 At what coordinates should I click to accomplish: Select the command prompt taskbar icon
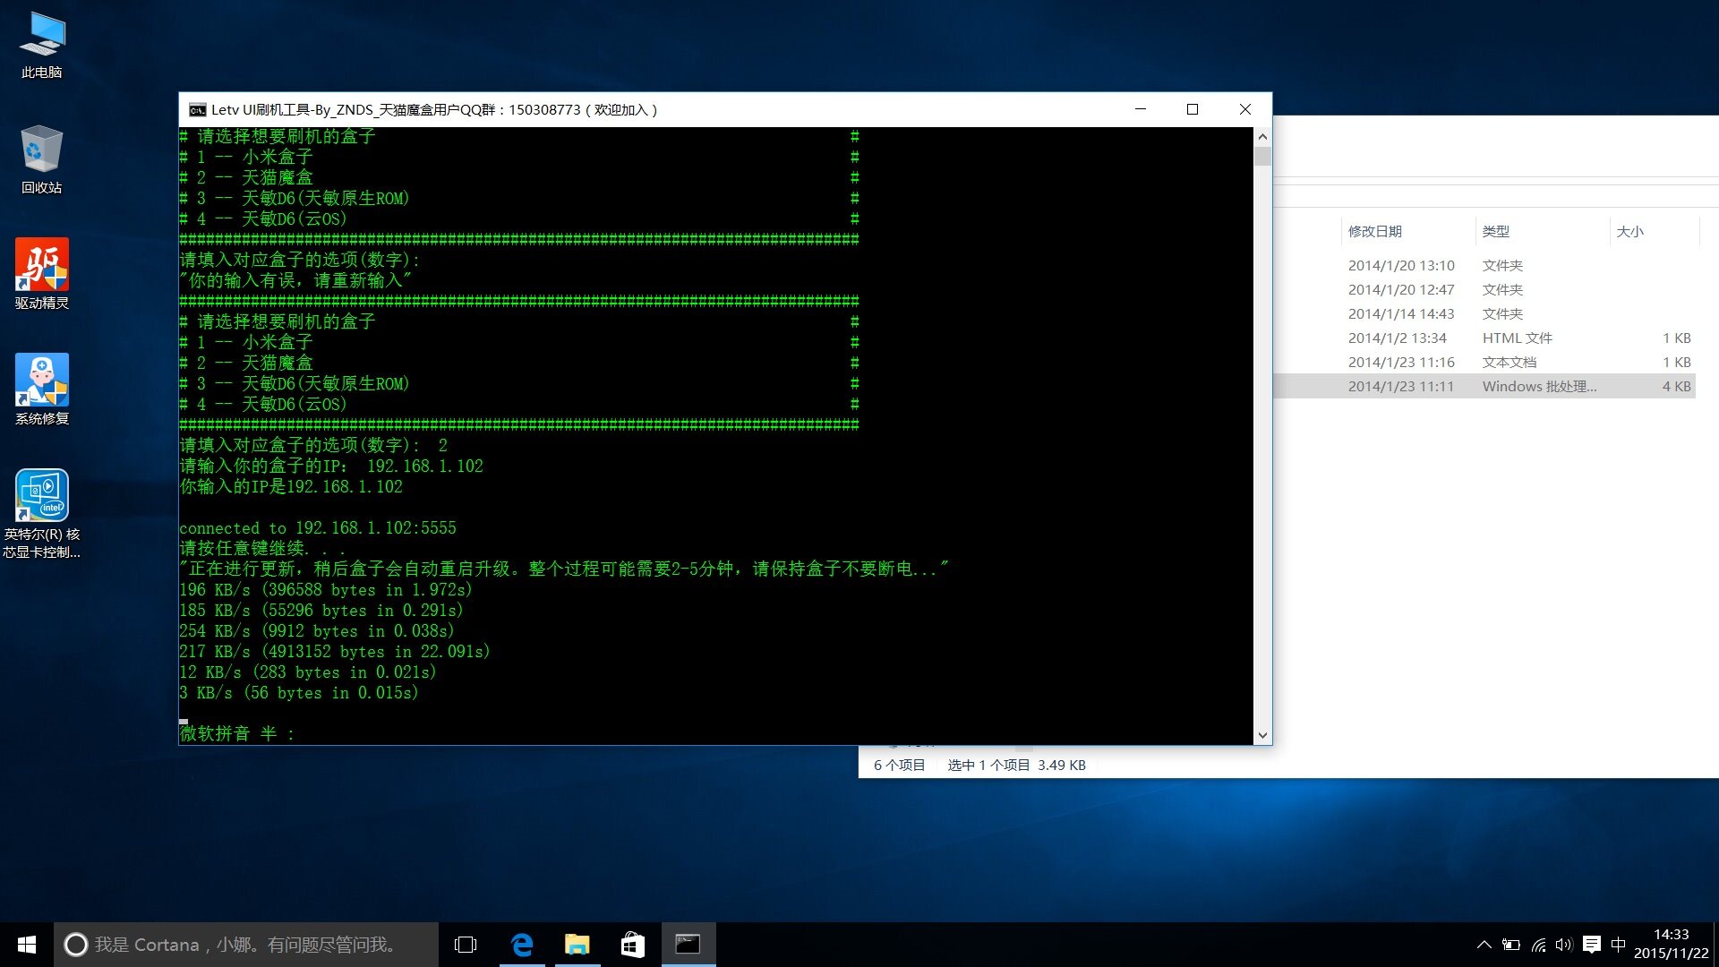point(688,945)
